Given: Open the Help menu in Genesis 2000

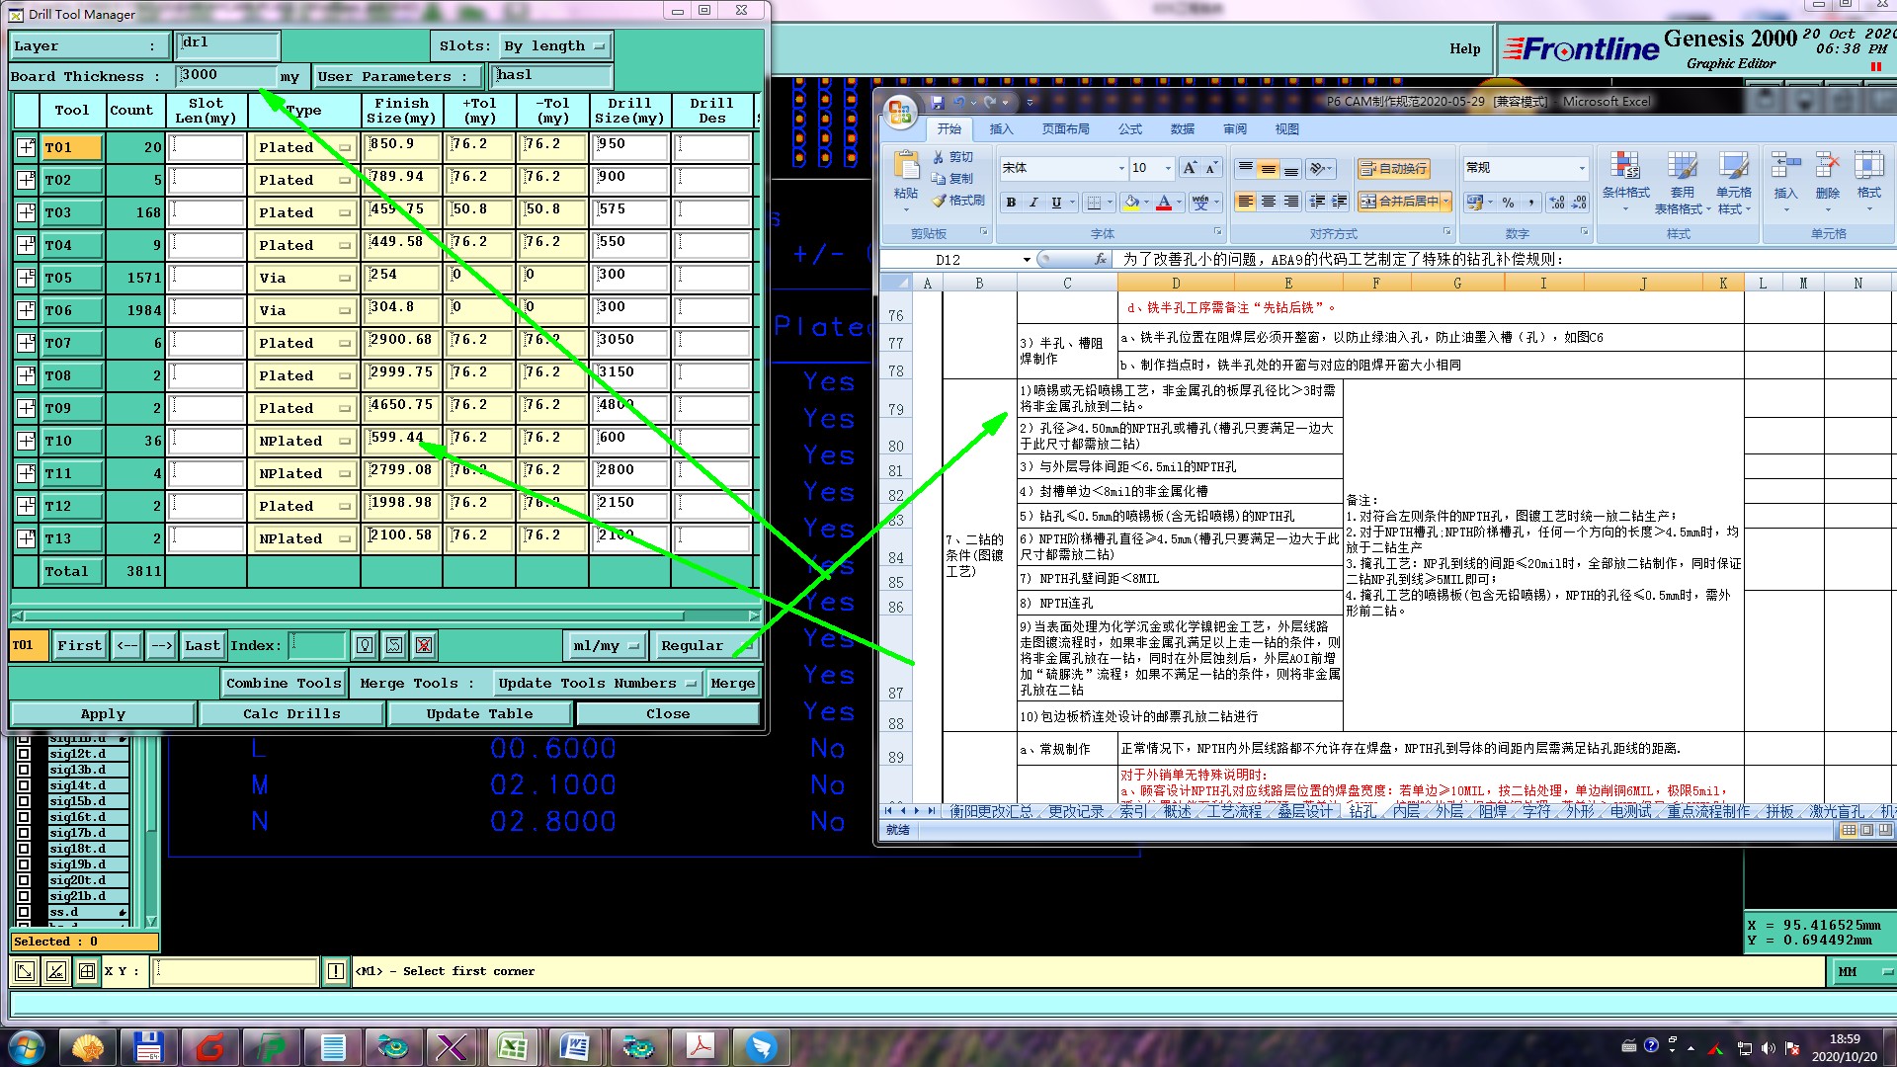Looking at the screenshot, I should 1464,49.
